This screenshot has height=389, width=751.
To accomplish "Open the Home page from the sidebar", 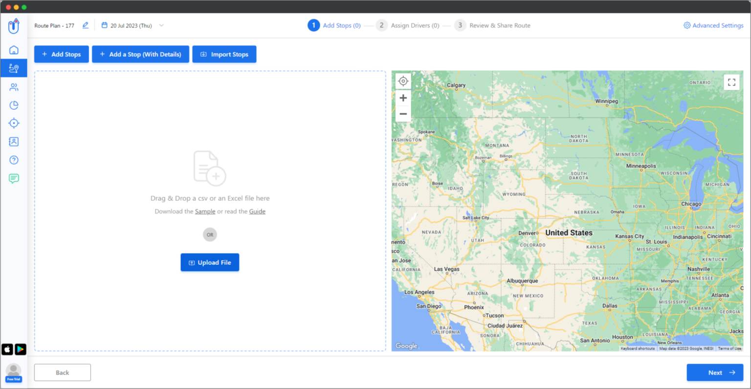I will click(x=14, y=49).
